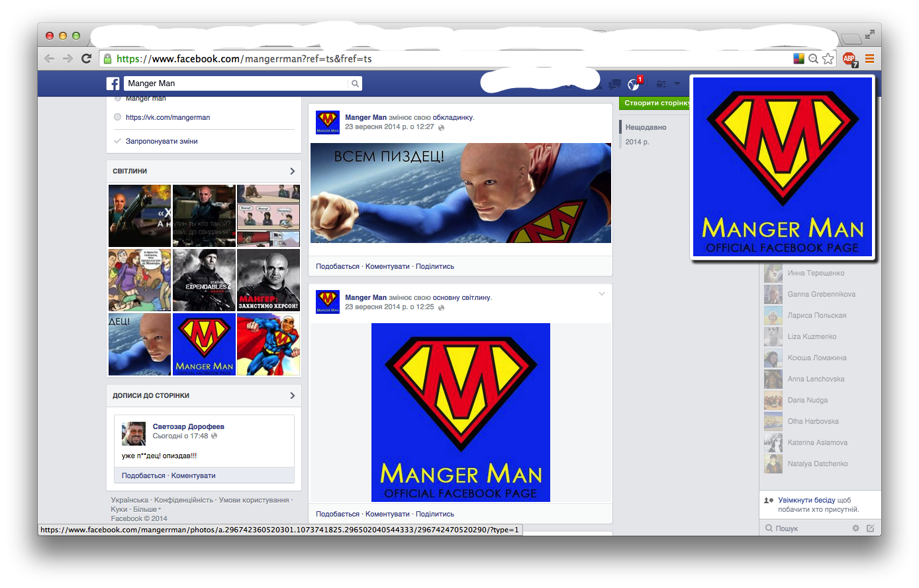Click Светозар Дорофеев's profile picture
Image resolution: width=919 pixels, height=588 pixels.
[134, 434]
